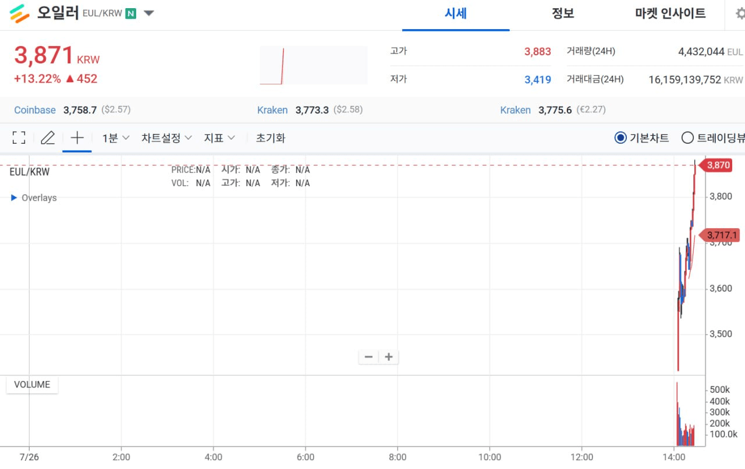Click the 거래대금 value 16,159,139,752
The width and height of the screenshot is (745, 469).
click(x=684, y=80)
